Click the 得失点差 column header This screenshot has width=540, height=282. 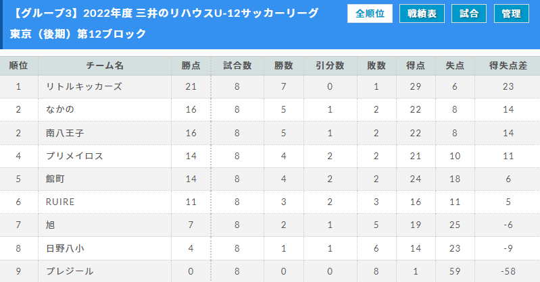coord(508,65)
